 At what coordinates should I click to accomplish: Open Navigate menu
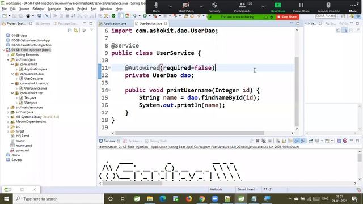click(x=54, y=9)
